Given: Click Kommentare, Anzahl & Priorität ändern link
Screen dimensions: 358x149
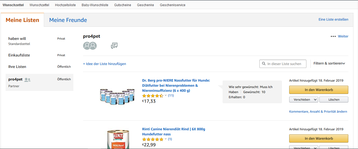Looking at the screenshot, I should (x=318, y=112).
